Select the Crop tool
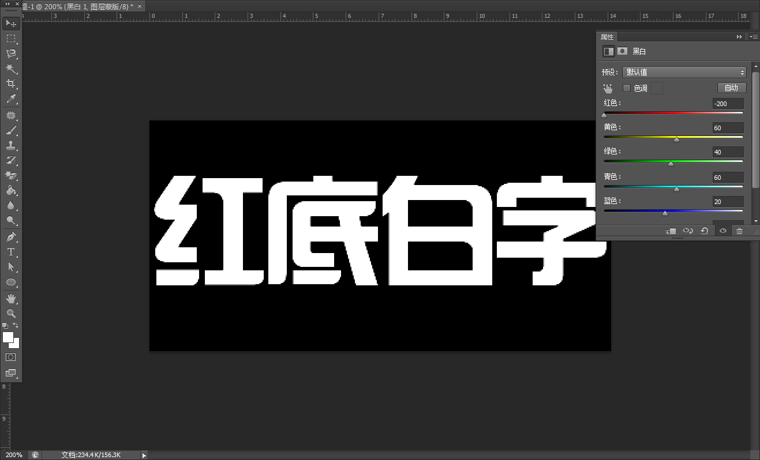 [x=11, y=84]
